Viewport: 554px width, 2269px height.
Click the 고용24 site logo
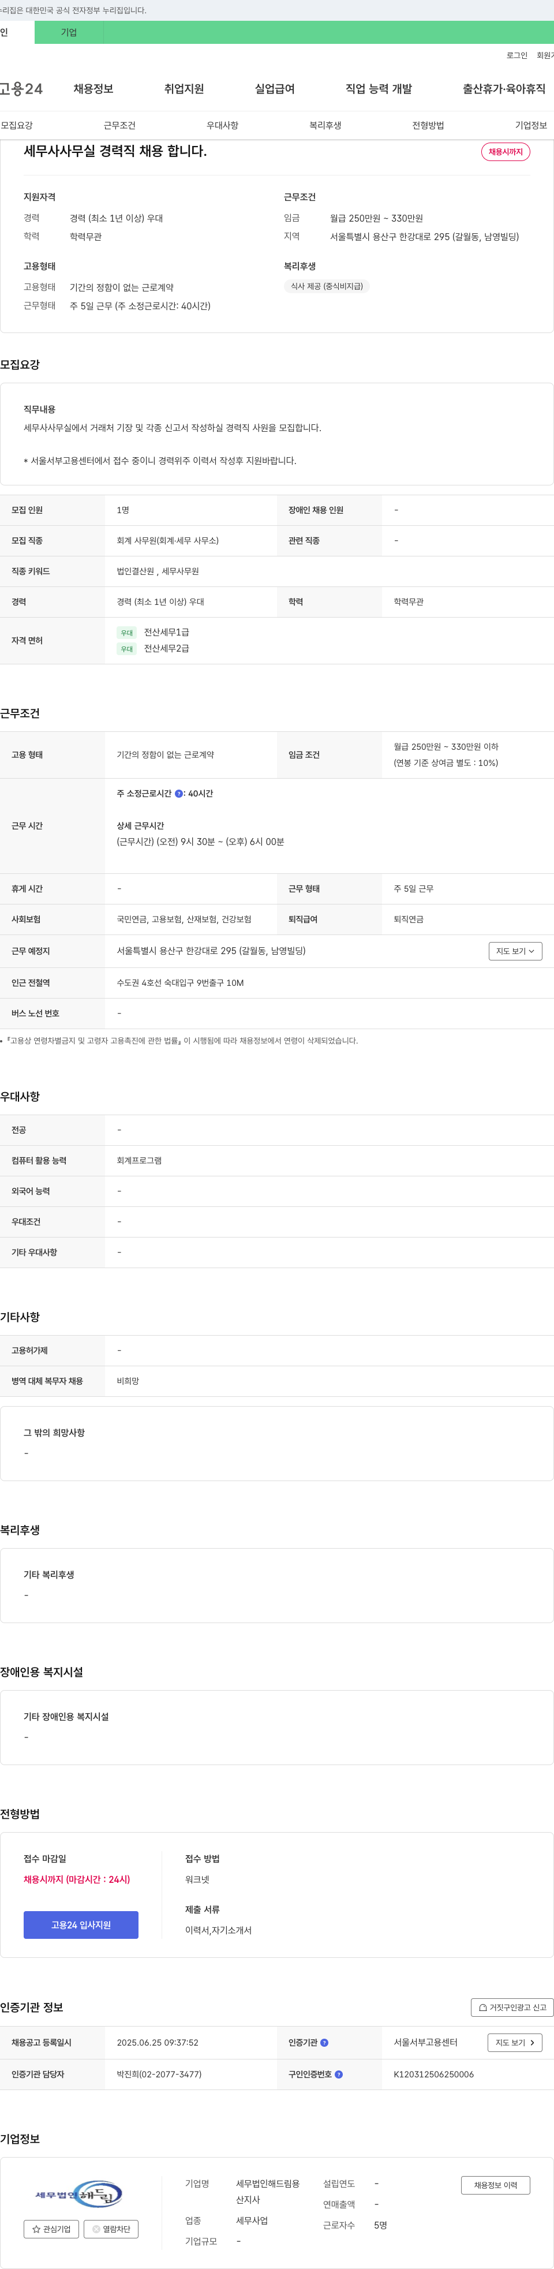point(21,89)
